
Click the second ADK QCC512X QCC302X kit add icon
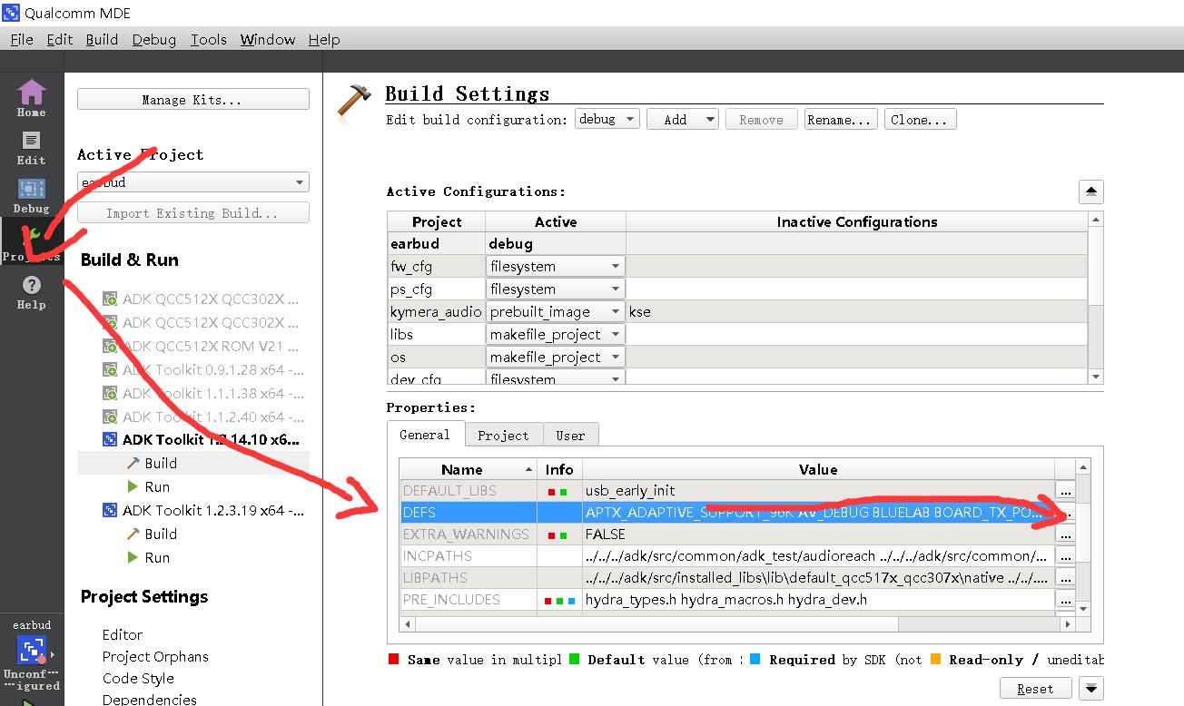pos(110,323)
